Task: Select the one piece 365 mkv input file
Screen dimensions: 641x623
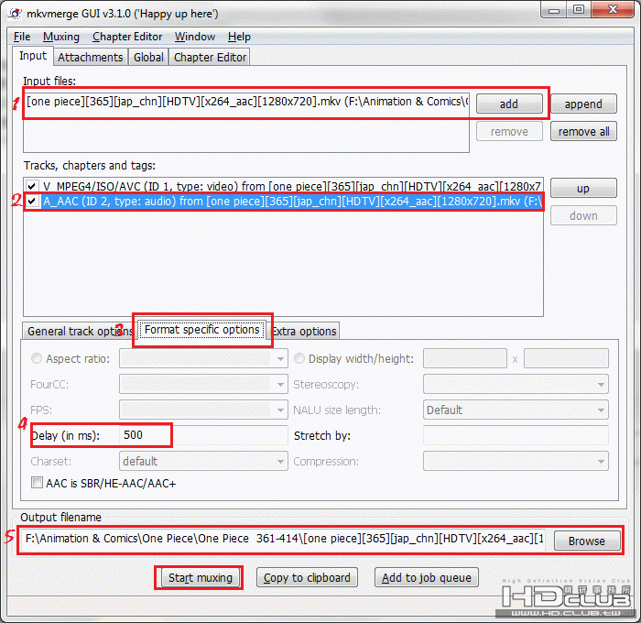Action: pos(246,102)
